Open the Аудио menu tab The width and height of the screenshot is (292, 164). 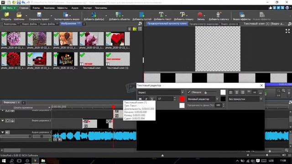(x=75, y=8)
